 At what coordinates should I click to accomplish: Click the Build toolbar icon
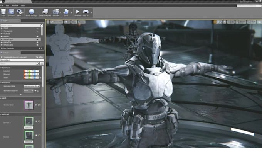pos(66,12)
